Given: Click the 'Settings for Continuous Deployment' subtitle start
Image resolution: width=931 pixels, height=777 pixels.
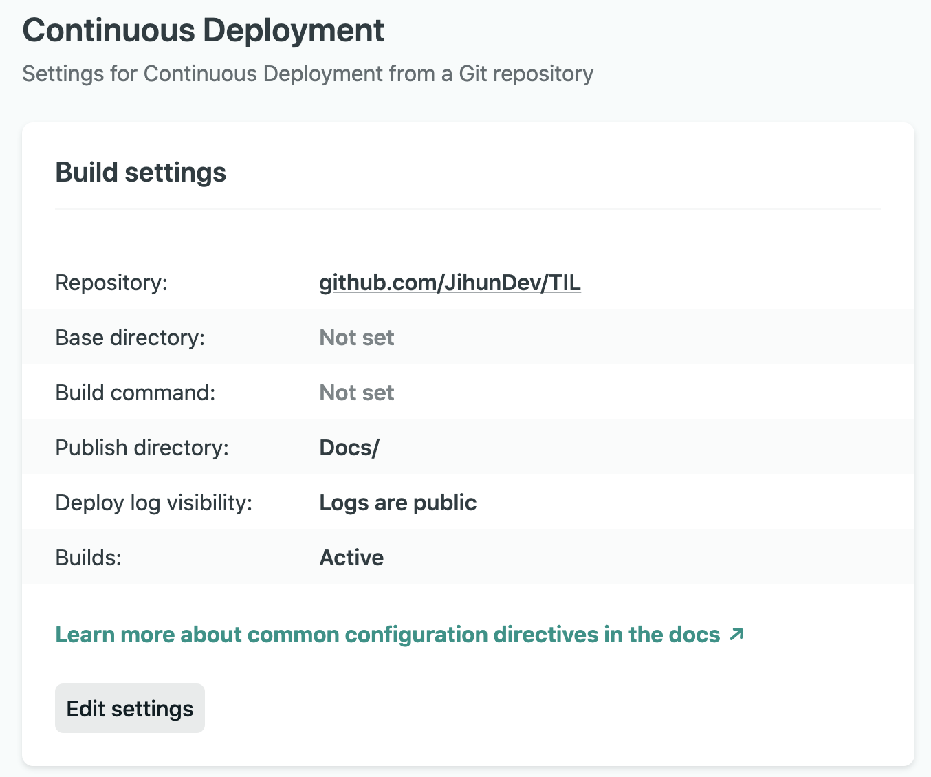Looking at the screenshot, I should (x=83, y=74).
